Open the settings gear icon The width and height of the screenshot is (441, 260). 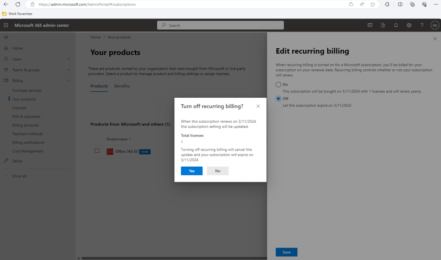409,25
